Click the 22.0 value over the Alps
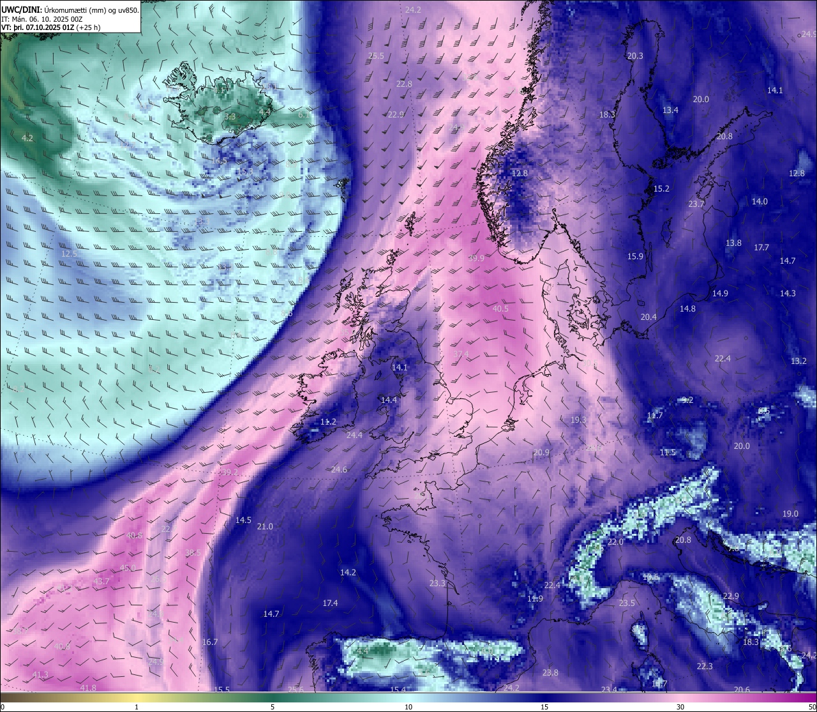The width and height of the screenshot is (817, 712). 615,542
